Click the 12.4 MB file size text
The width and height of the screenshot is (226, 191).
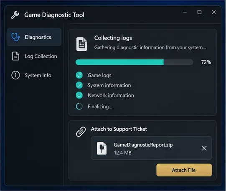point(123,153)
